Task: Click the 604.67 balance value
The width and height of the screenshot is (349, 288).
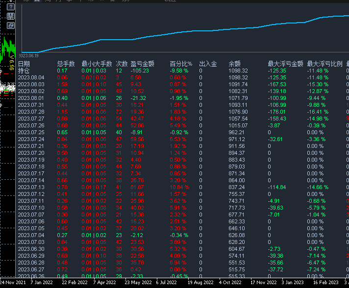Action: pyautogui.click(x=237, y=249)
